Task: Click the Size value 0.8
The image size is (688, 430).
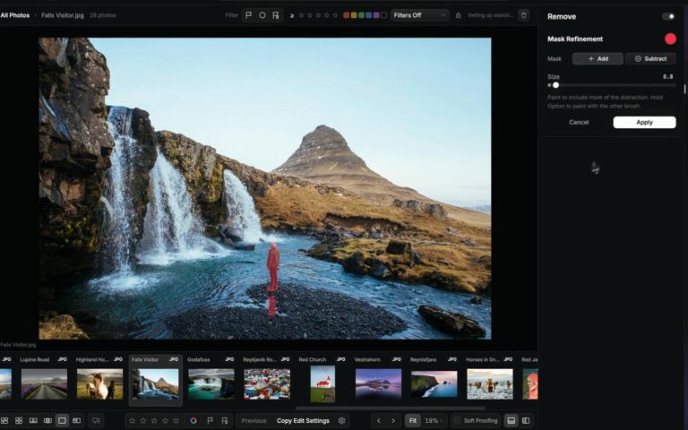Action: 667,76
